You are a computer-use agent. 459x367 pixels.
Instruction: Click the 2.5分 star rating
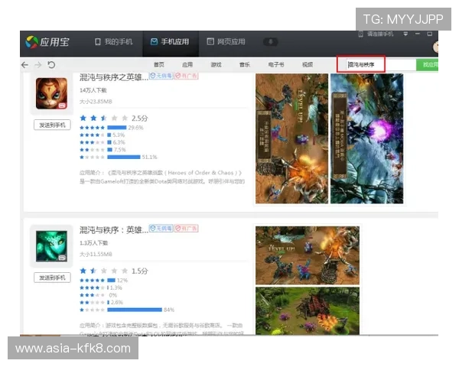(114, 119)
